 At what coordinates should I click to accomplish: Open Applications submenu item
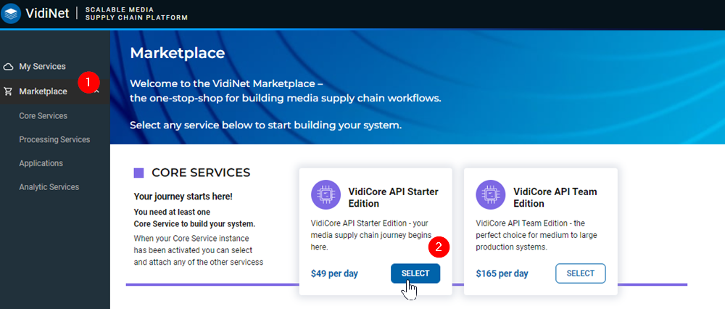click(41, 163)
